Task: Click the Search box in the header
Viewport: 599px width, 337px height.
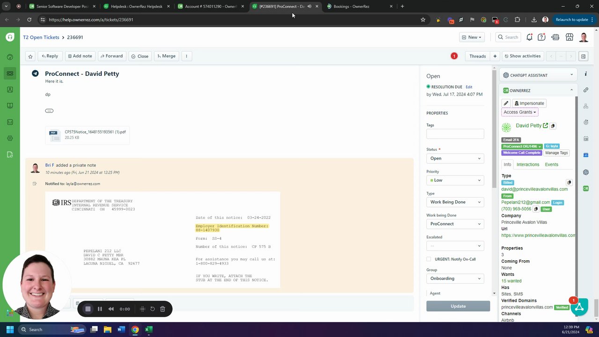Action: 508,37
